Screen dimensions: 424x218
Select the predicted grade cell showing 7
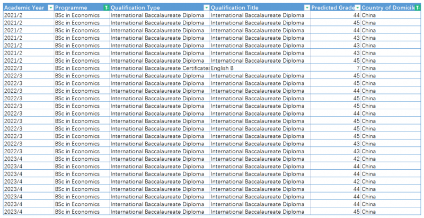pos(335,68)
